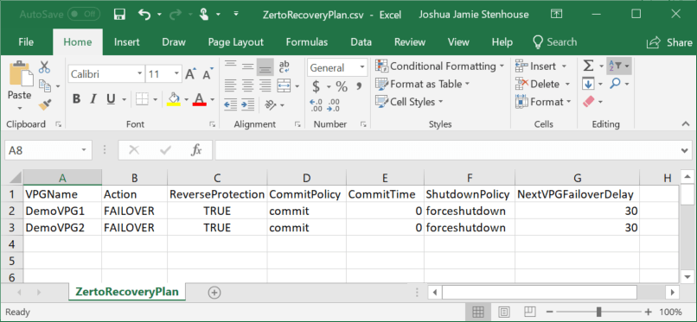697x322 pixels.
Task: Apply yellow fill color bucket
Action: pyautogui.click(x=174, y=99)
